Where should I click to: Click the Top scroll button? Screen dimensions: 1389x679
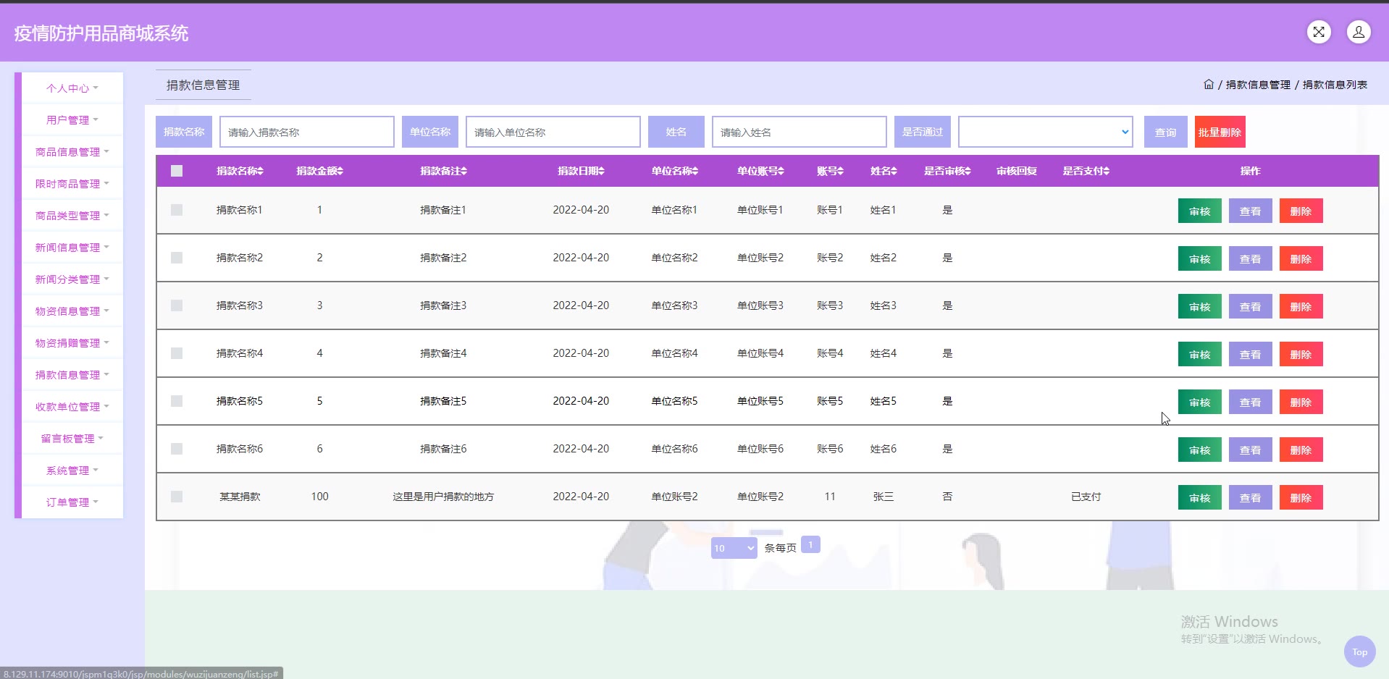(x=1359, y=651)
